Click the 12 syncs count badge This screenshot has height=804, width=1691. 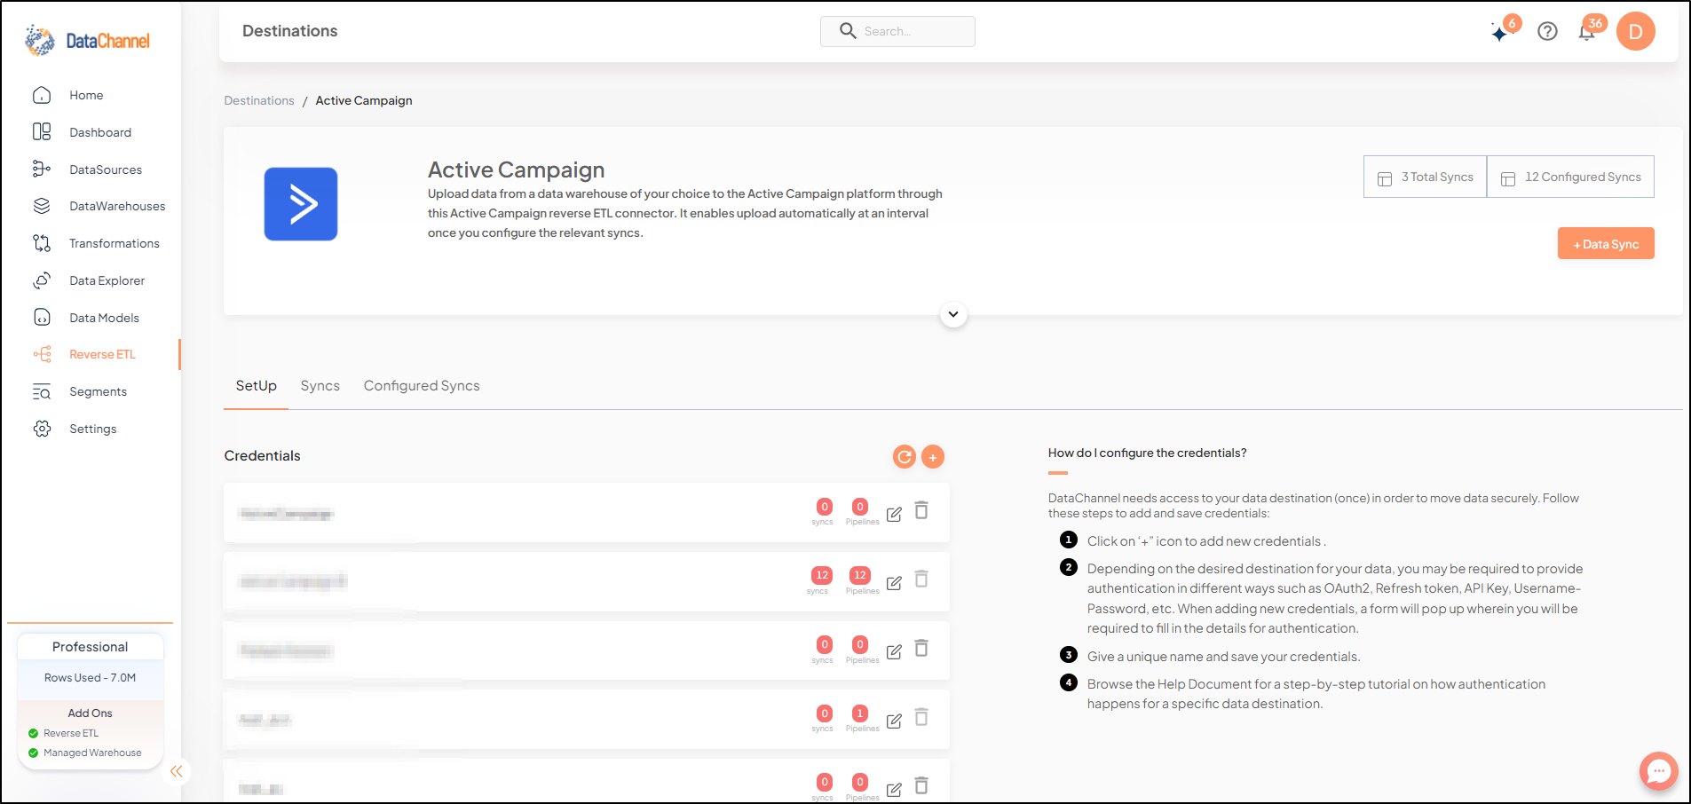tap(822, 575)
